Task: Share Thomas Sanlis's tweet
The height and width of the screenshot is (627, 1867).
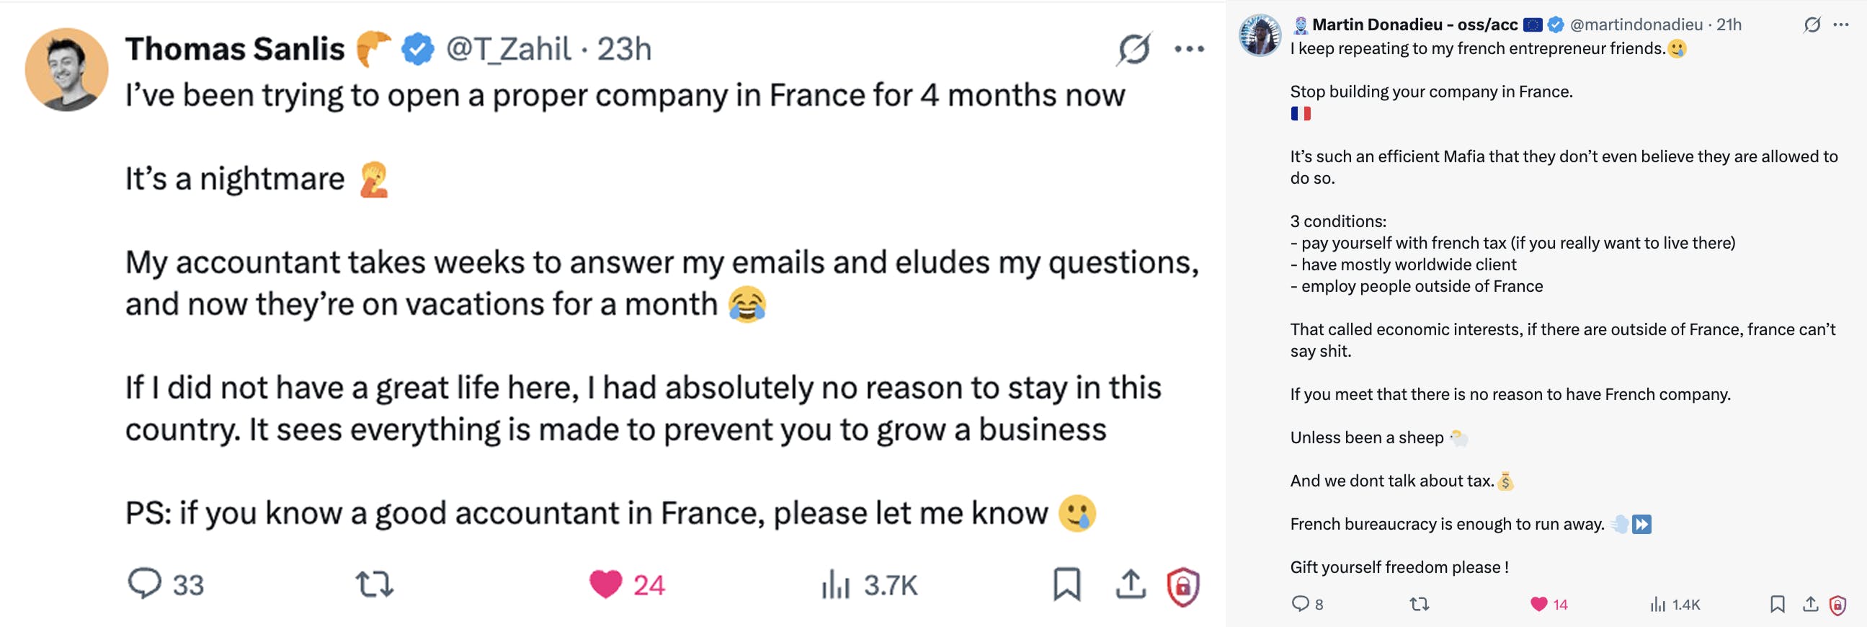Action: pos(1130,584)
